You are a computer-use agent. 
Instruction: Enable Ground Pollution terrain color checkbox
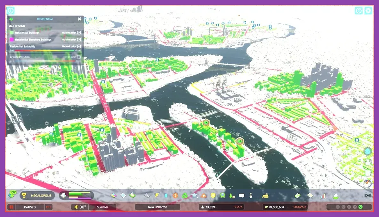coord(79,57)
